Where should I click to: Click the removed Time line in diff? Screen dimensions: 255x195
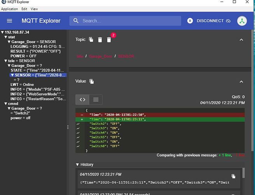[160, 115]
